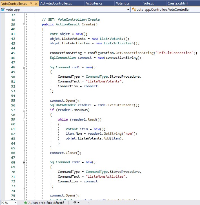
Task: Click 'List<Votant>' on line 42
Action: 112,39
